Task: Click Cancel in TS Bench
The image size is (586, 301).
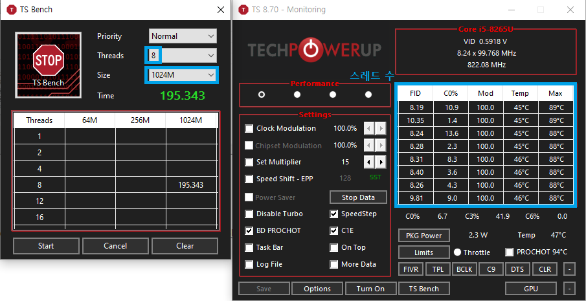Action: coord(115,246)
